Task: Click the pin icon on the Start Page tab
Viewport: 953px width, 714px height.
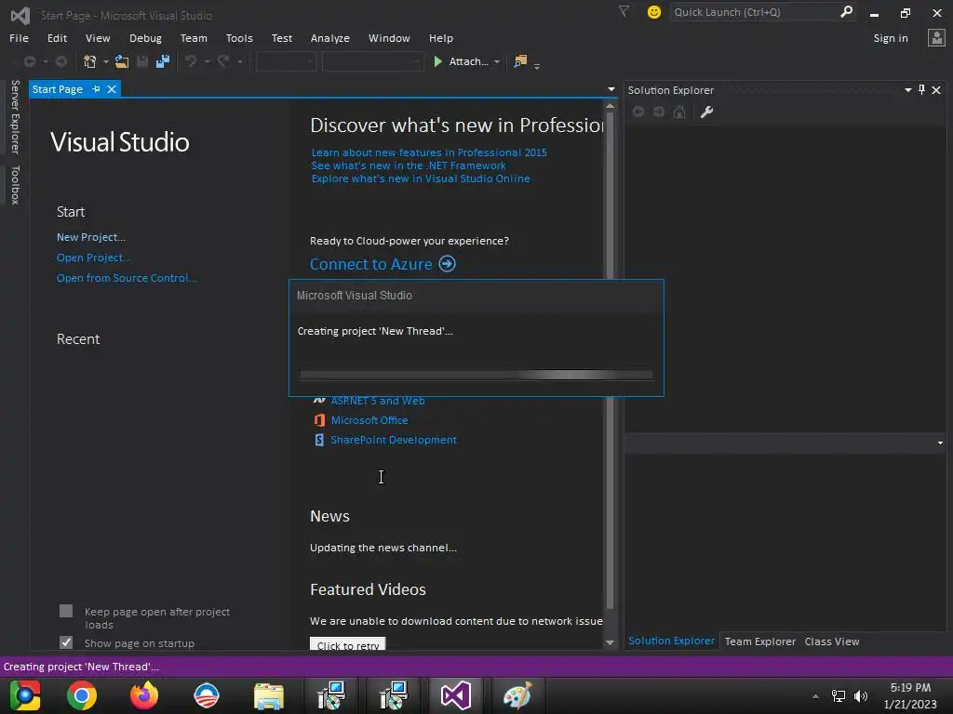Action: [x=96, y=89]
